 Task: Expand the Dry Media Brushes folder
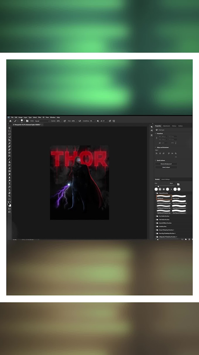click(155, 216)
